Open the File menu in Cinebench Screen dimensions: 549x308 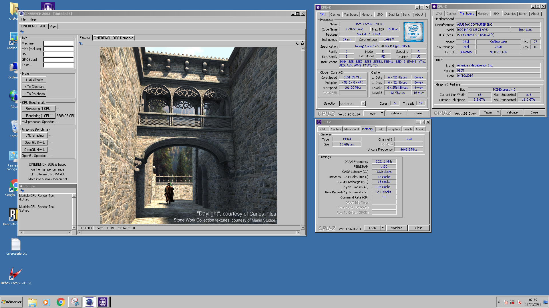(x=23, y=19)
